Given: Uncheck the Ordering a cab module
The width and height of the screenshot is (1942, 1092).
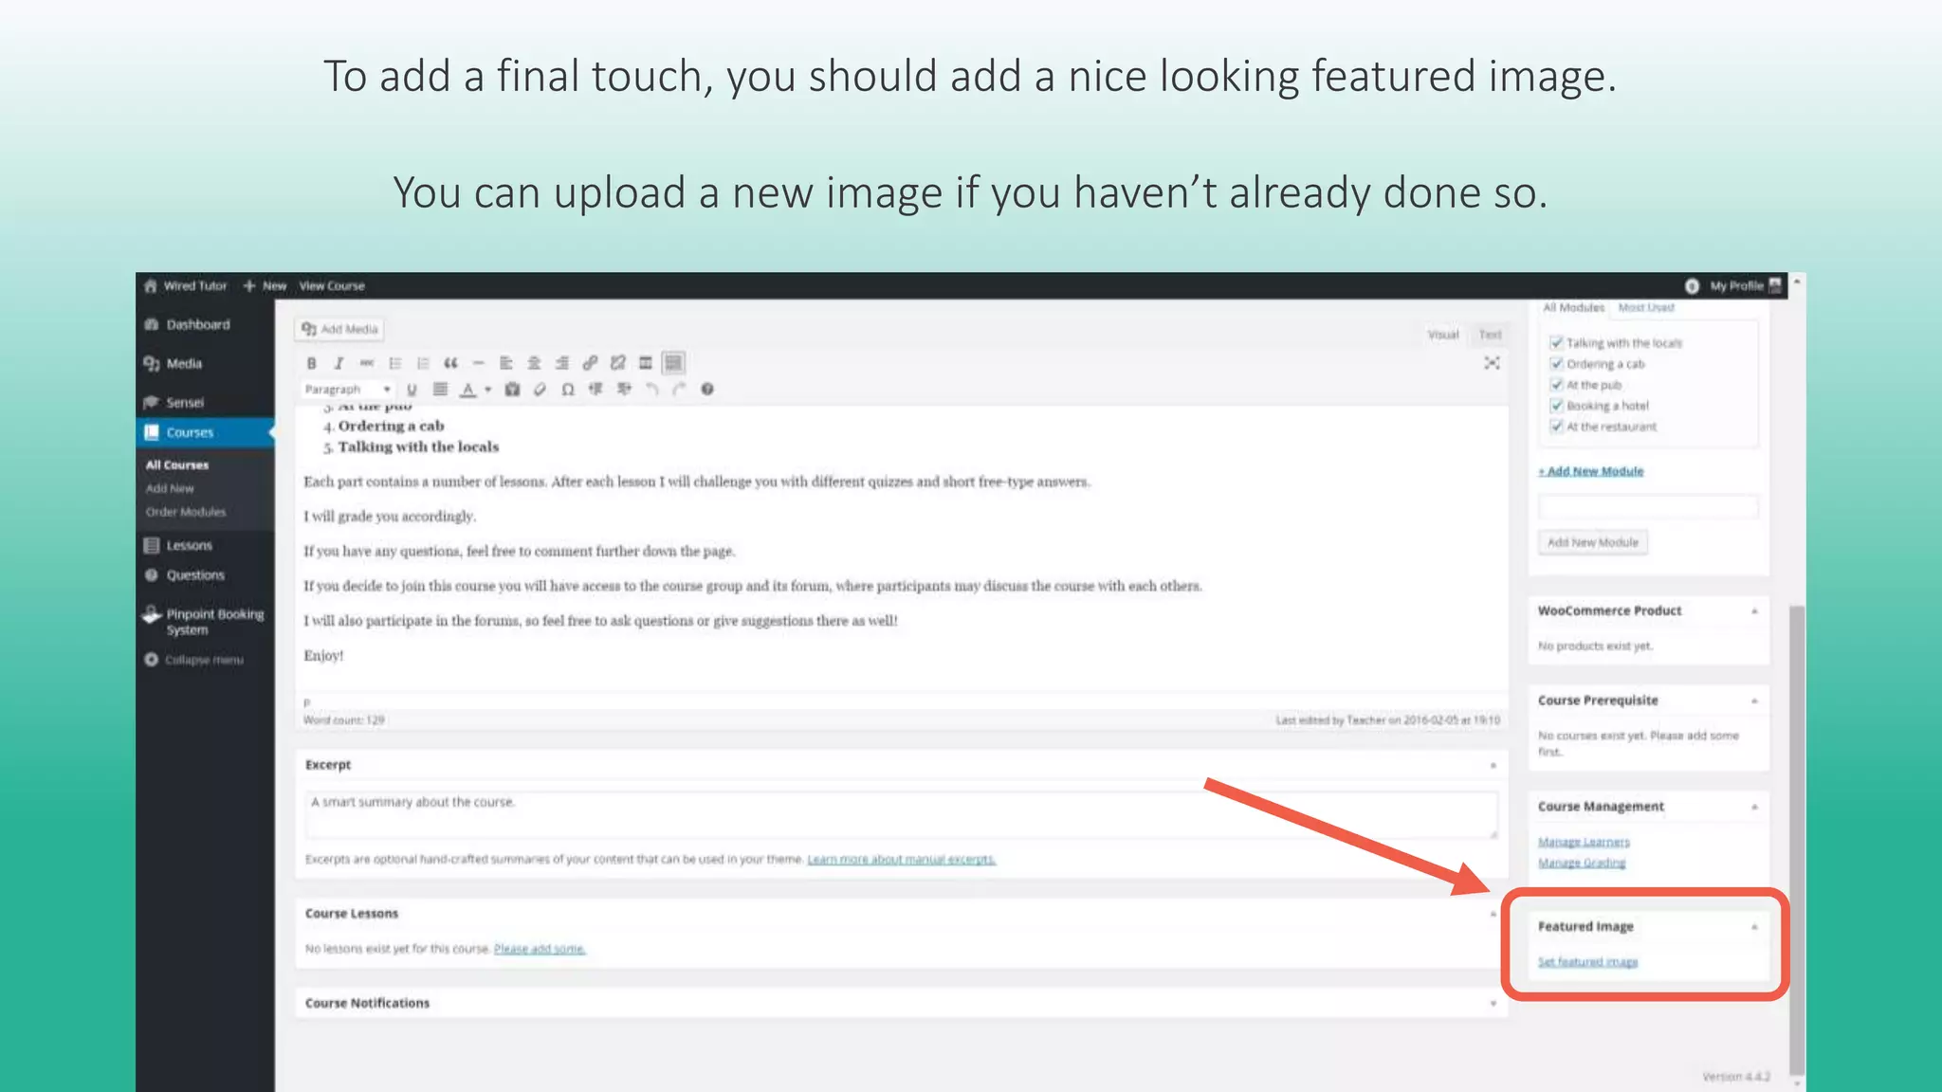Looking at the screenshot, I should [x=1556, y=364].
